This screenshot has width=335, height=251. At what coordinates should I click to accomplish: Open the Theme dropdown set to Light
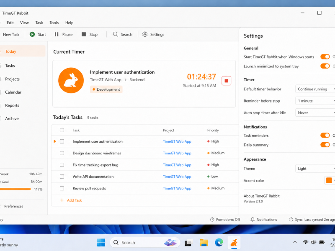pos(315,169)
